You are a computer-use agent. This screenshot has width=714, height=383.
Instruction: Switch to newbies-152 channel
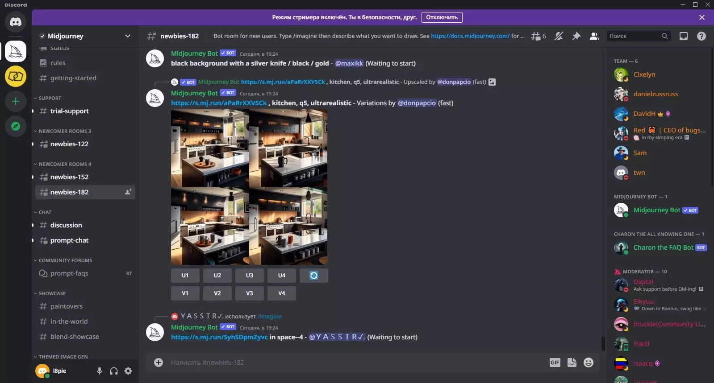85,177
